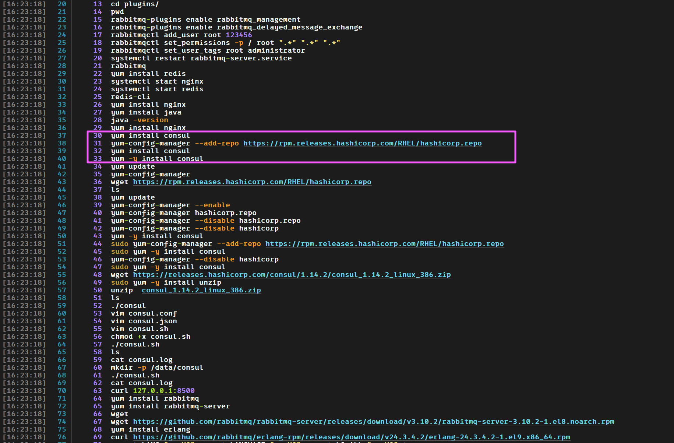This screenshot has height=443, width=674.
Task: Click the 'yum install redis' line
Action: pyautogui.click(x=148, y=74)
